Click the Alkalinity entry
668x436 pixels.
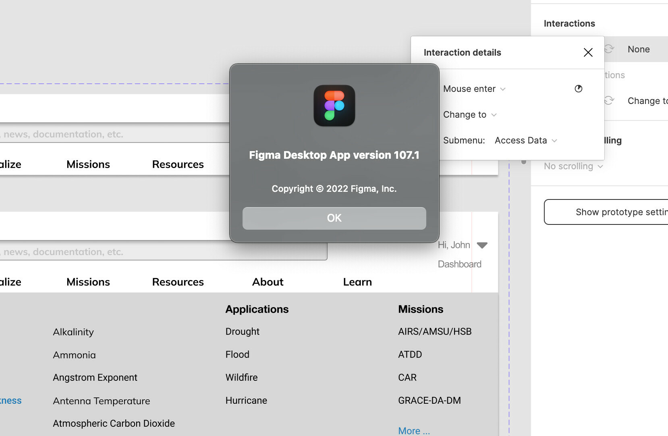73,332
